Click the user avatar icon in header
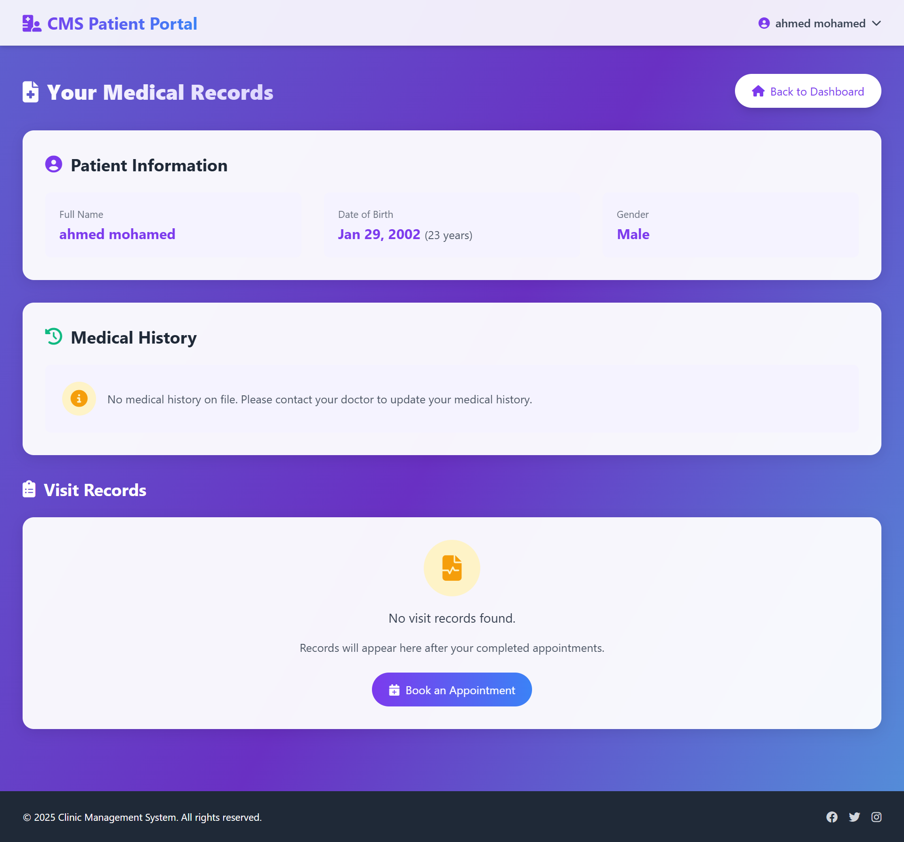 [x=764, y=23]
